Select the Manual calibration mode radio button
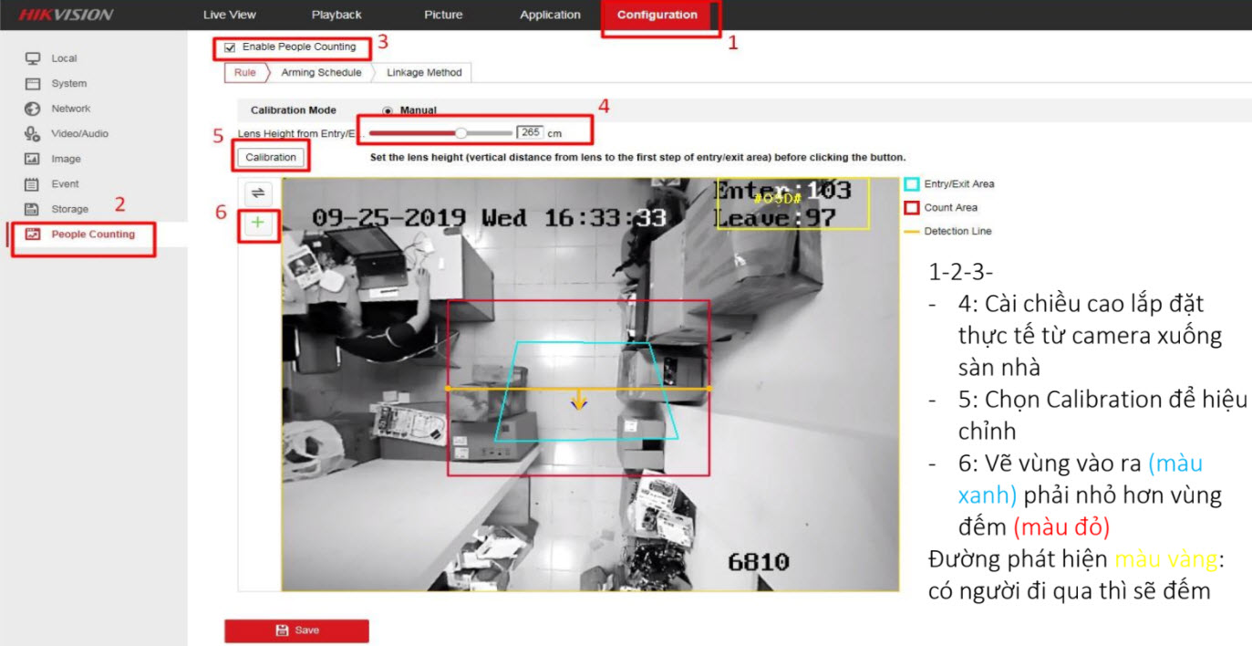The image size is (1252, 646). pos(388,110)
